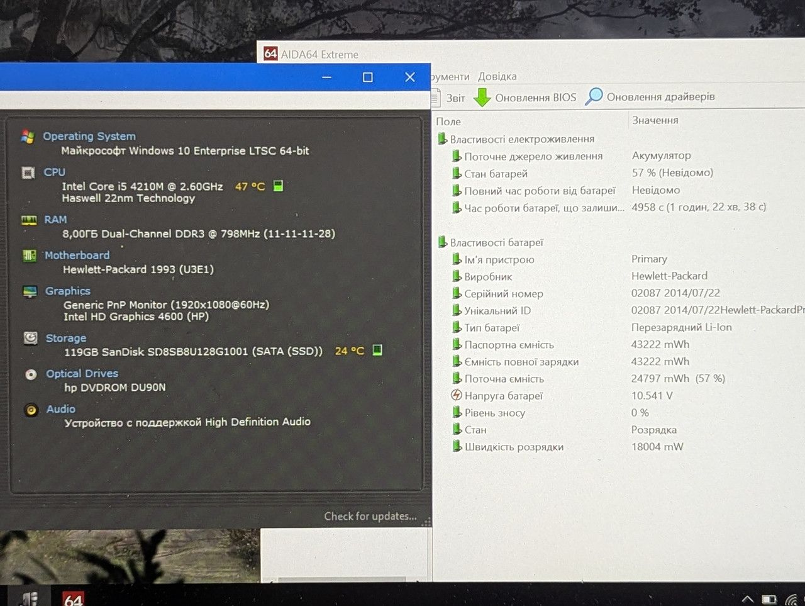Screen dimensions: 805x606
Task: Click the SSD temperature green indicator
Action: (x=377, y=350)
